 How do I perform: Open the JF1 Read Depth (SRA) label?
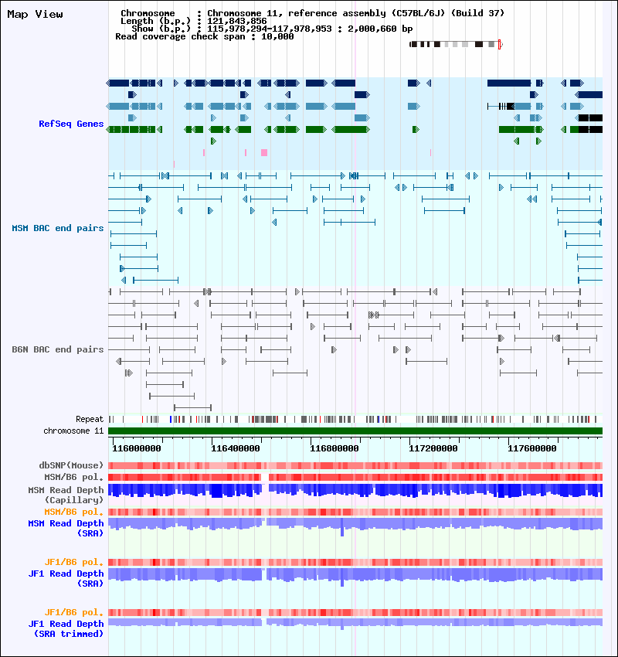tap(66, 578)
